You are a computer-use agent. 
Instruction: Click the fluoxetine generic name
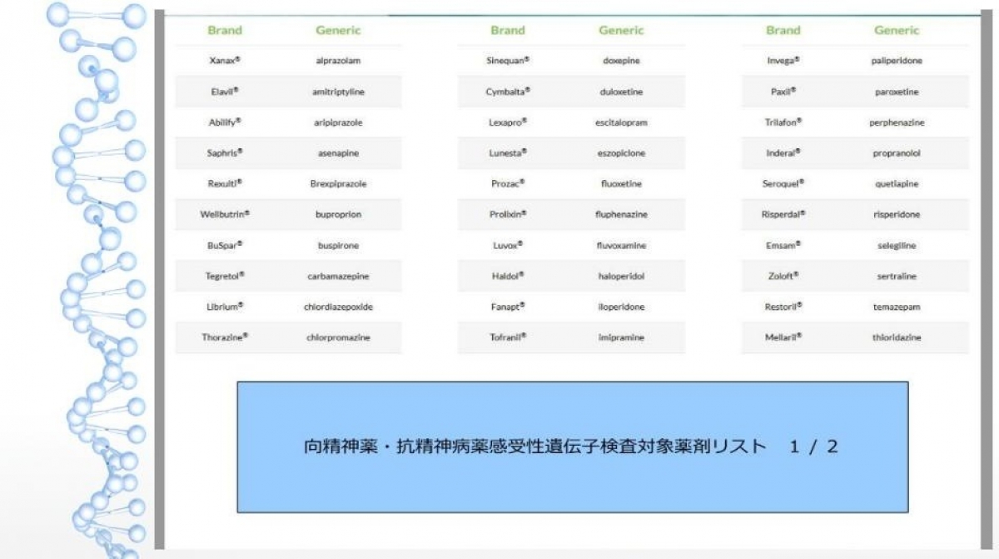click(621, 183)
